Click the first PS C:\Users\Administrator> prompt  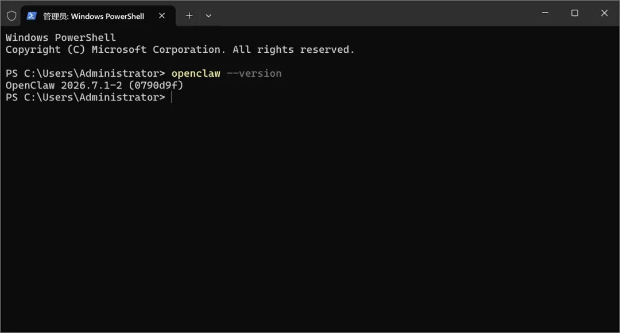pos(85,73)
